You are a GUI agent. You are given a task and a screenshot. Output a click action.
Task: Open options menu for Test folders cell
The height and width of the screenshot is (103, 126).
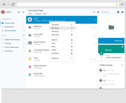pyautogui.click(x=24, y=51)
